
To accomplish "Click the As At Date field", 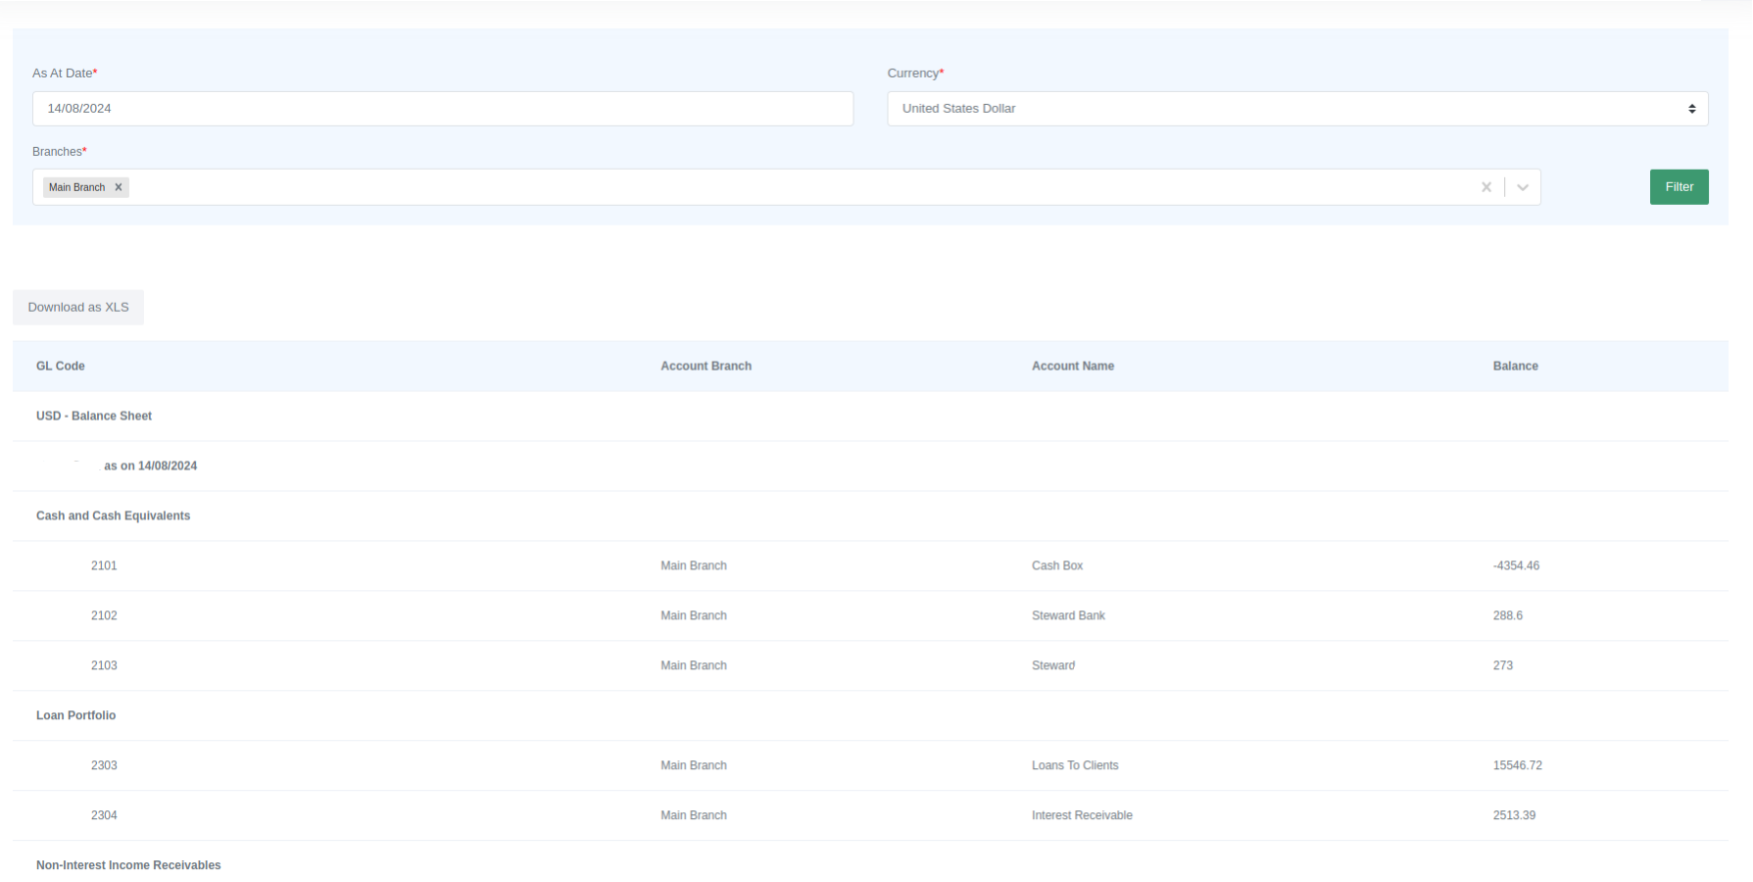I will pos(442,109).
